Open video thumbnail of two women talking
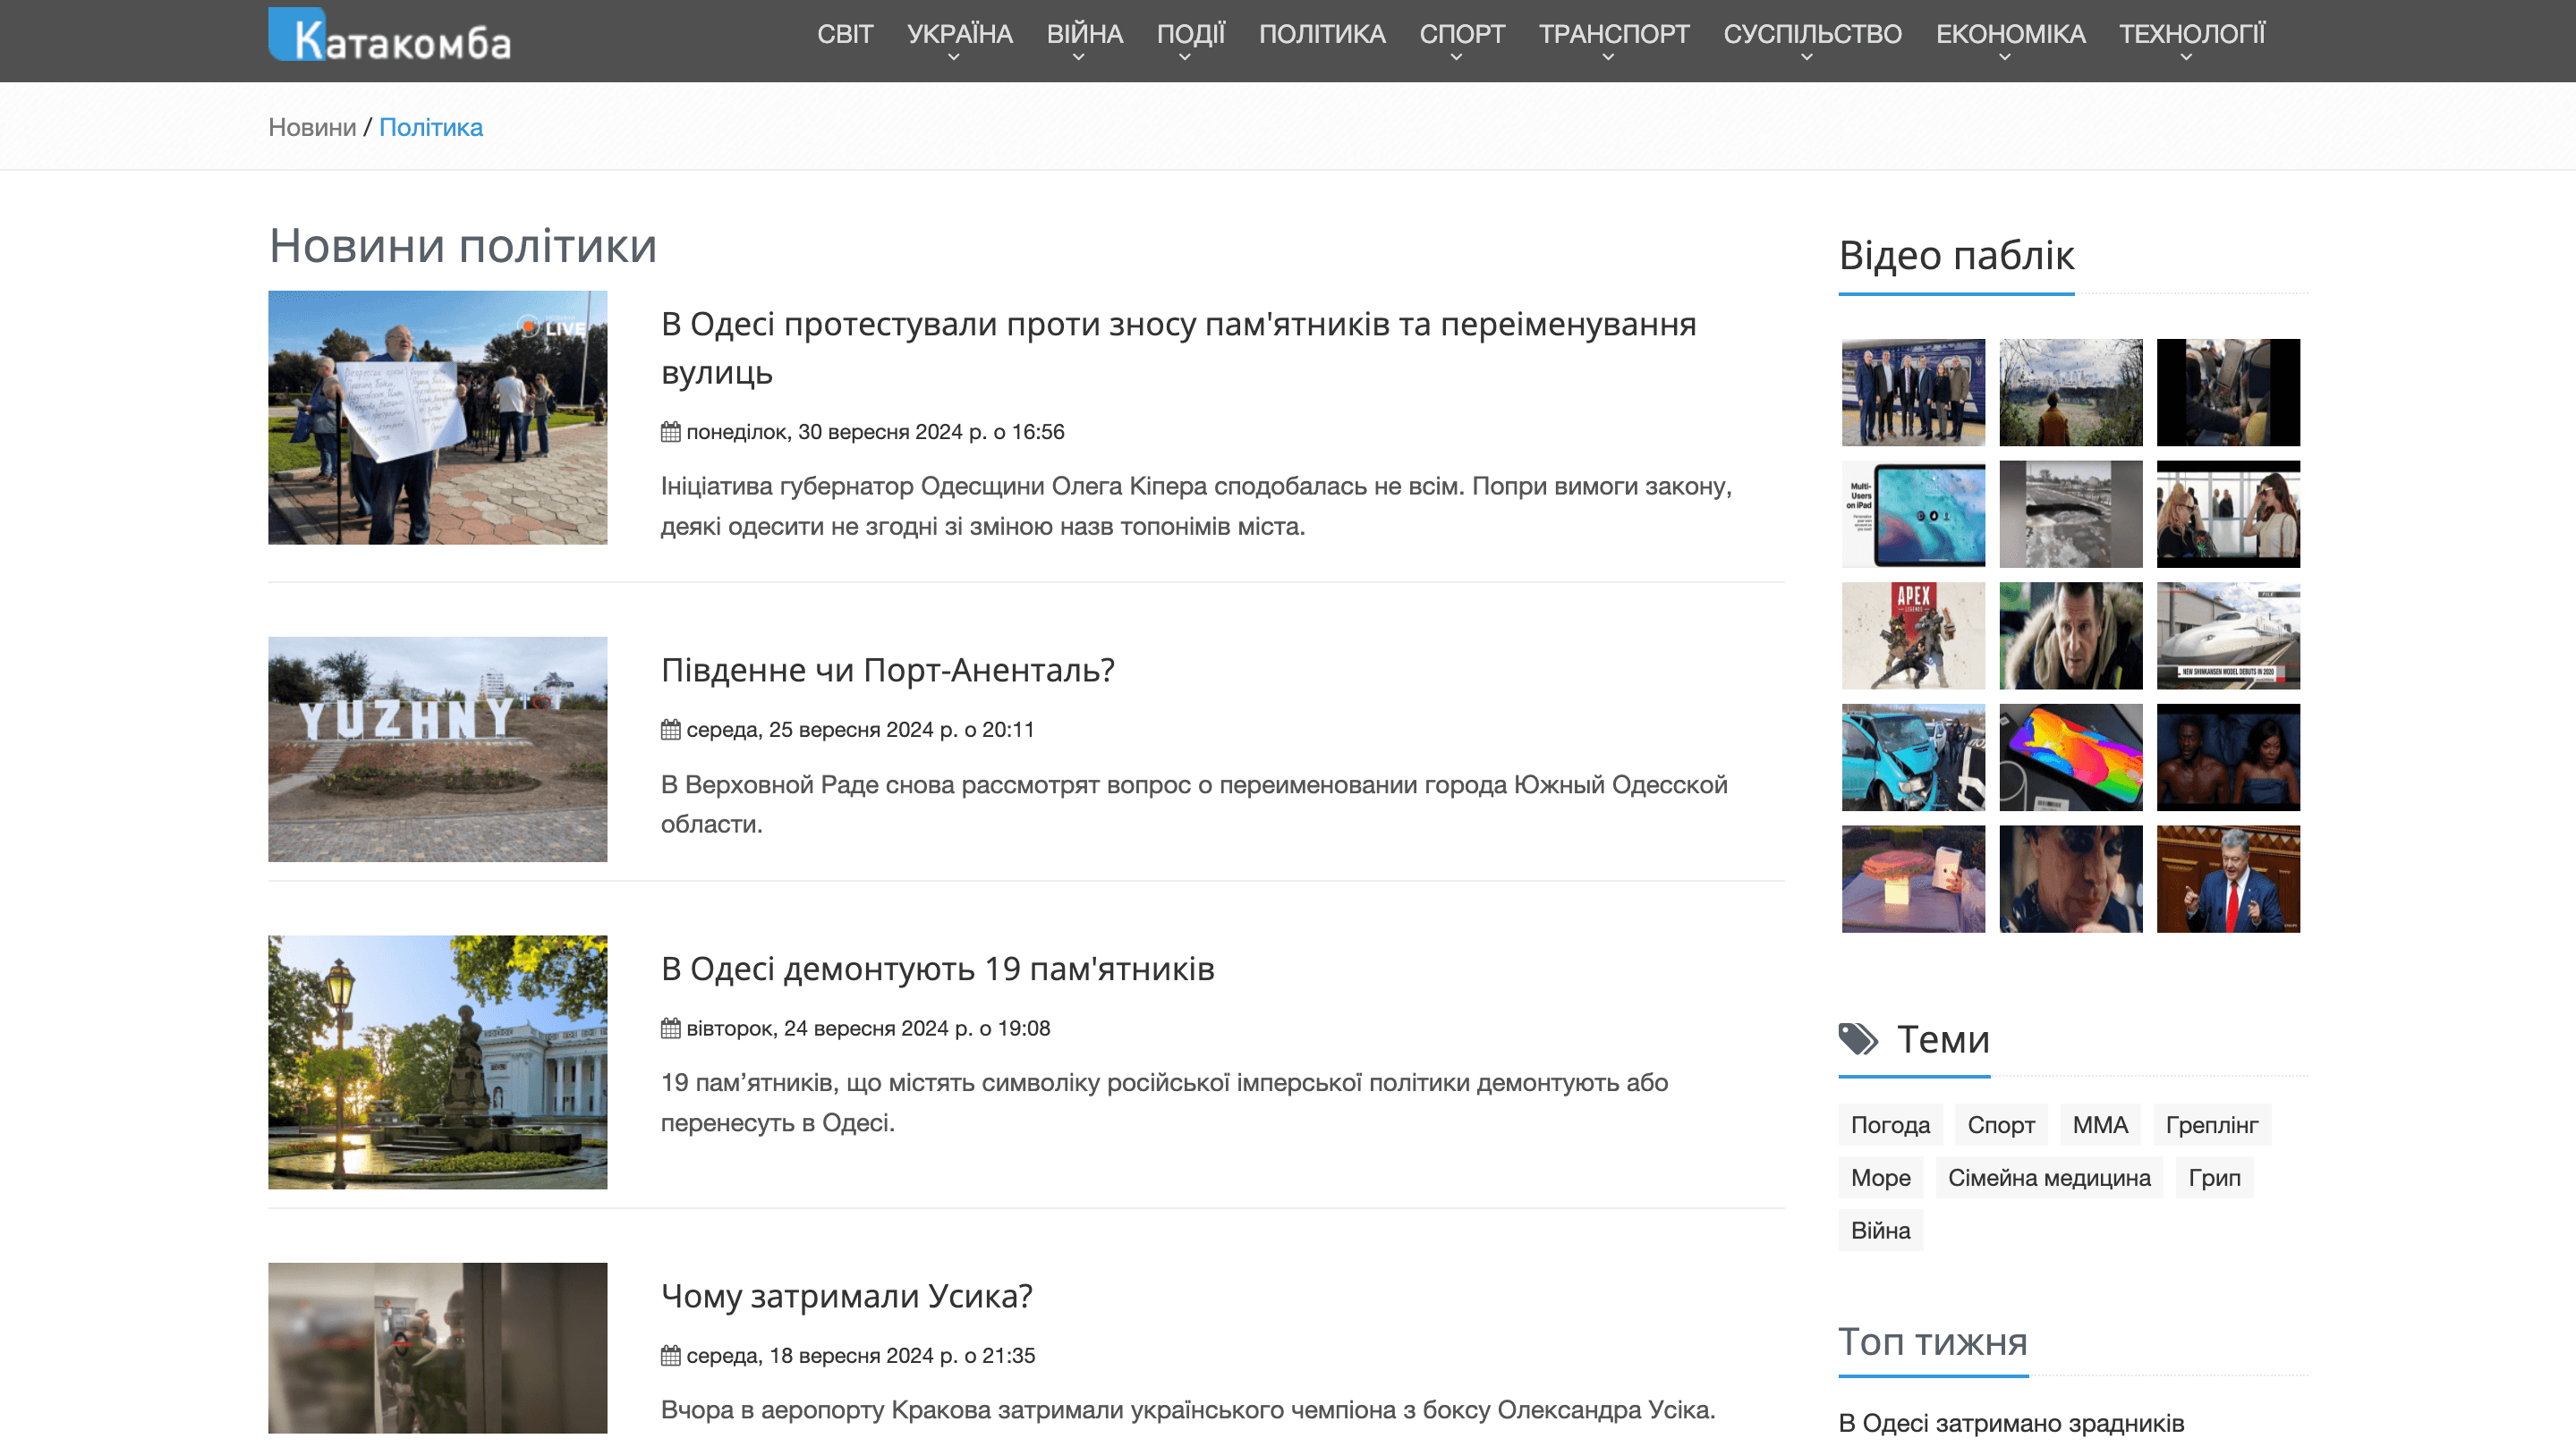 2228,514
